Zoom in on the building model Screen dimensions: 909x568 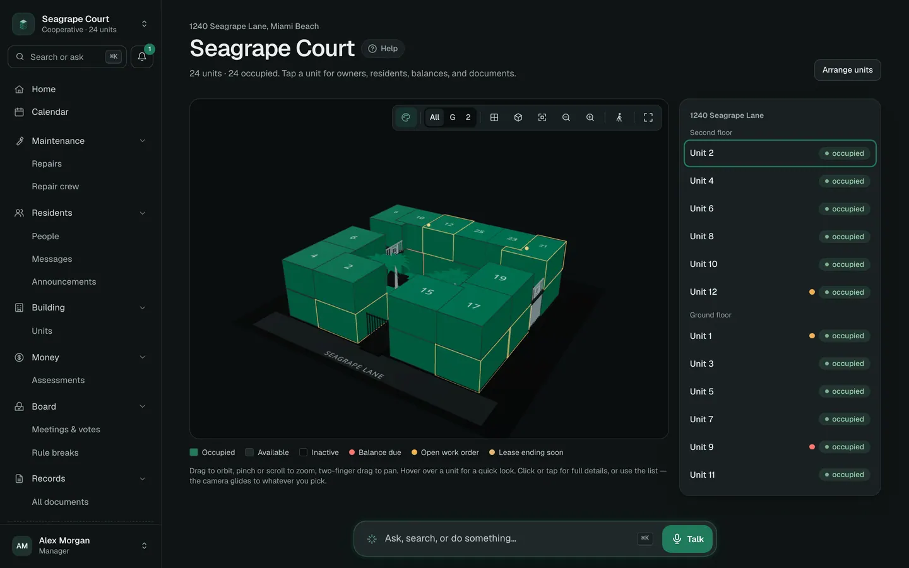tap(590, 117)
